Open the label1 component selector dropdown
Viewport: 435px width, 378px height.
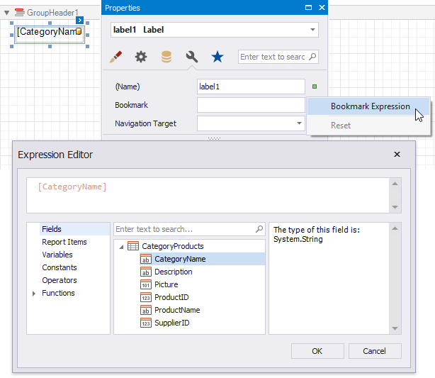tap(312, 30)
